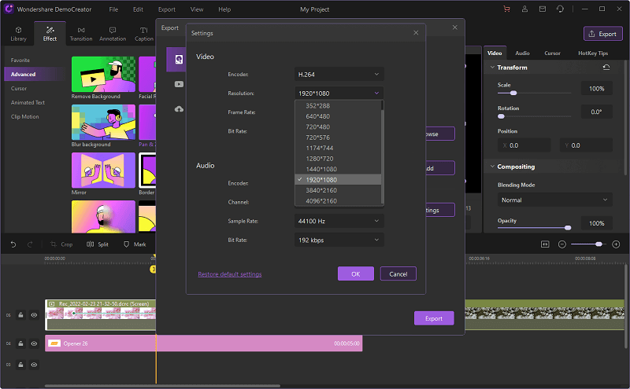Switch to HotKey Tips tab

click(x=593, y=53)
